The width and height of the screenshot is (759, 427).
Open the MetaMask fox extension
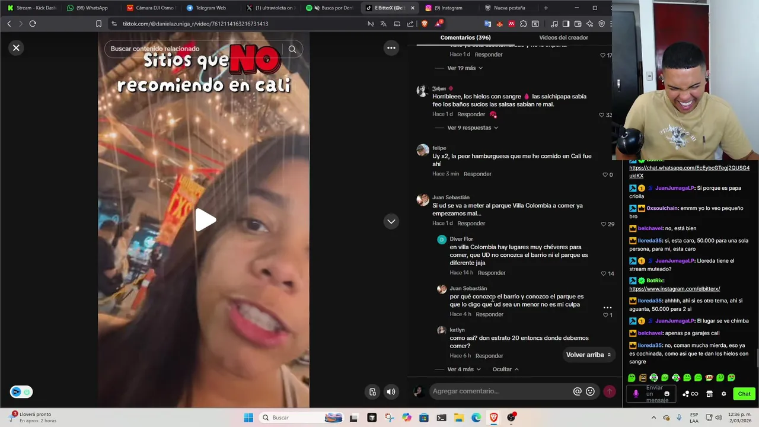tap(499, 24)
